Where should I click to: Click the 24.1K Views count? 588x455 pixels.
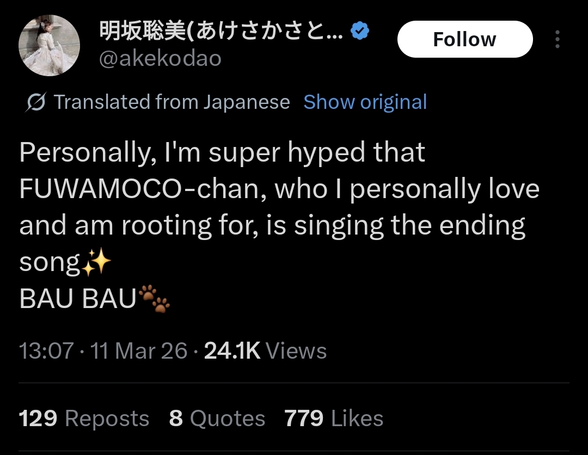(x=265, y=351)
